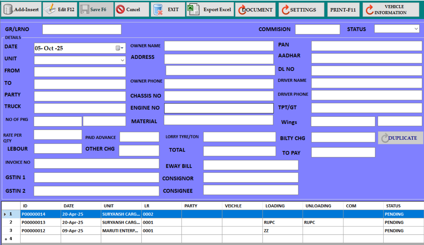Screen dimensions: 424x245
Task: Export data using Export Excel button
Action: (210, 10)
